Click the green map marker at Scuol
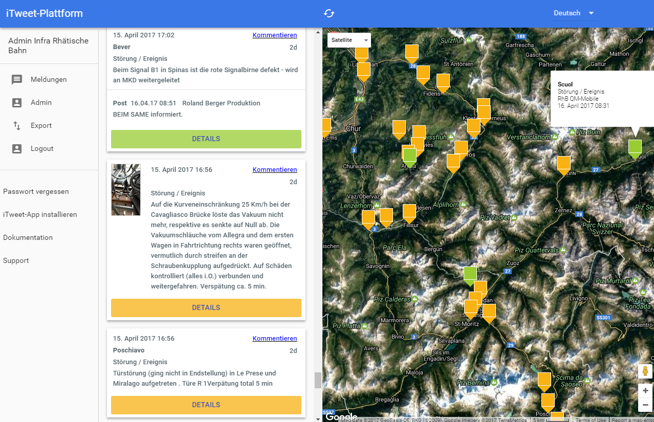The height and width of the screenshot is (422, 654). (x=635, y=148)
